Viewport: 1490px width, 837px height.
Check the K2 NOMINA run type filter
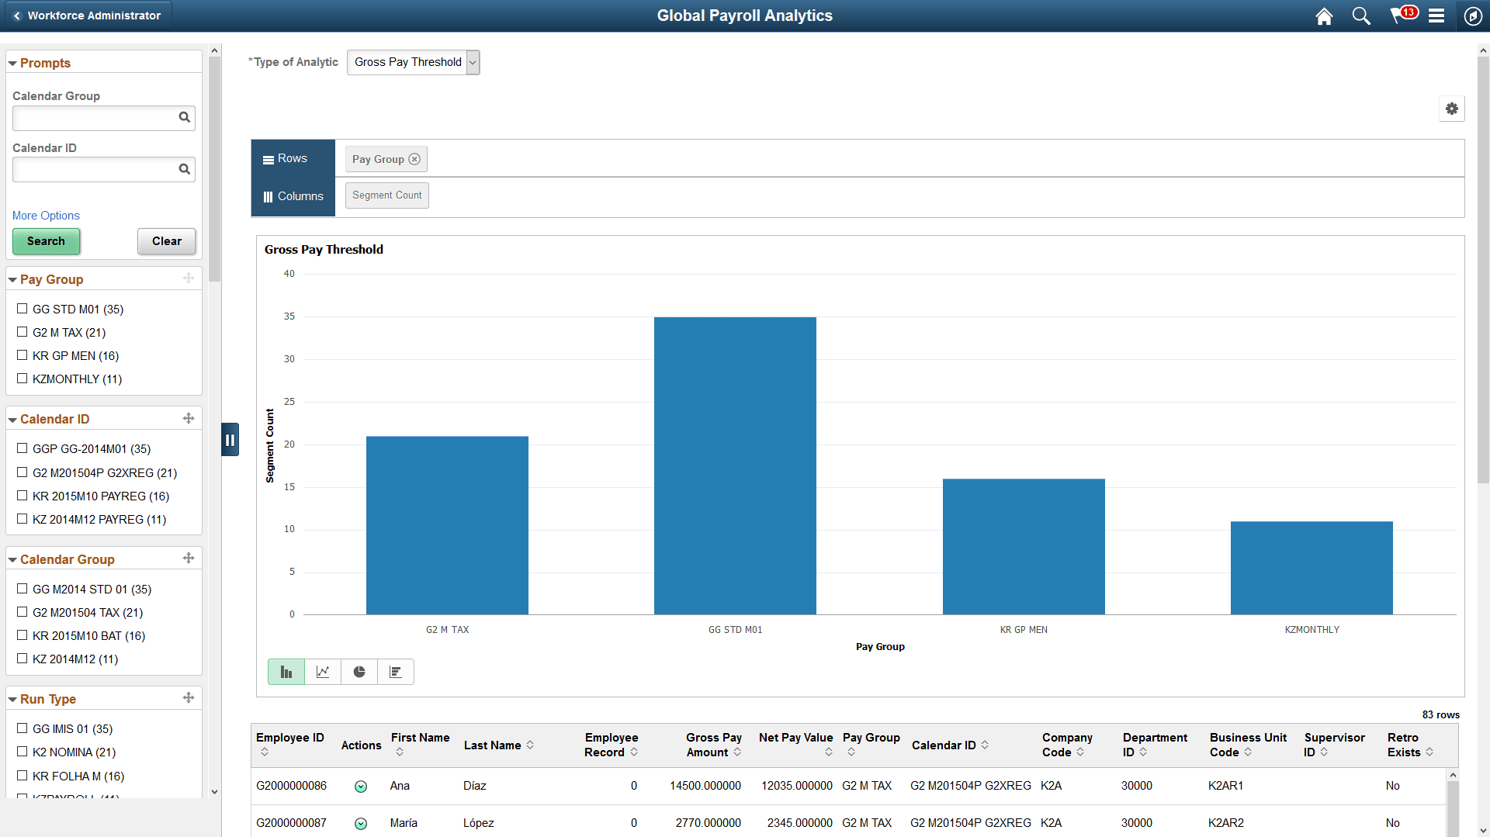click(22, 752)
